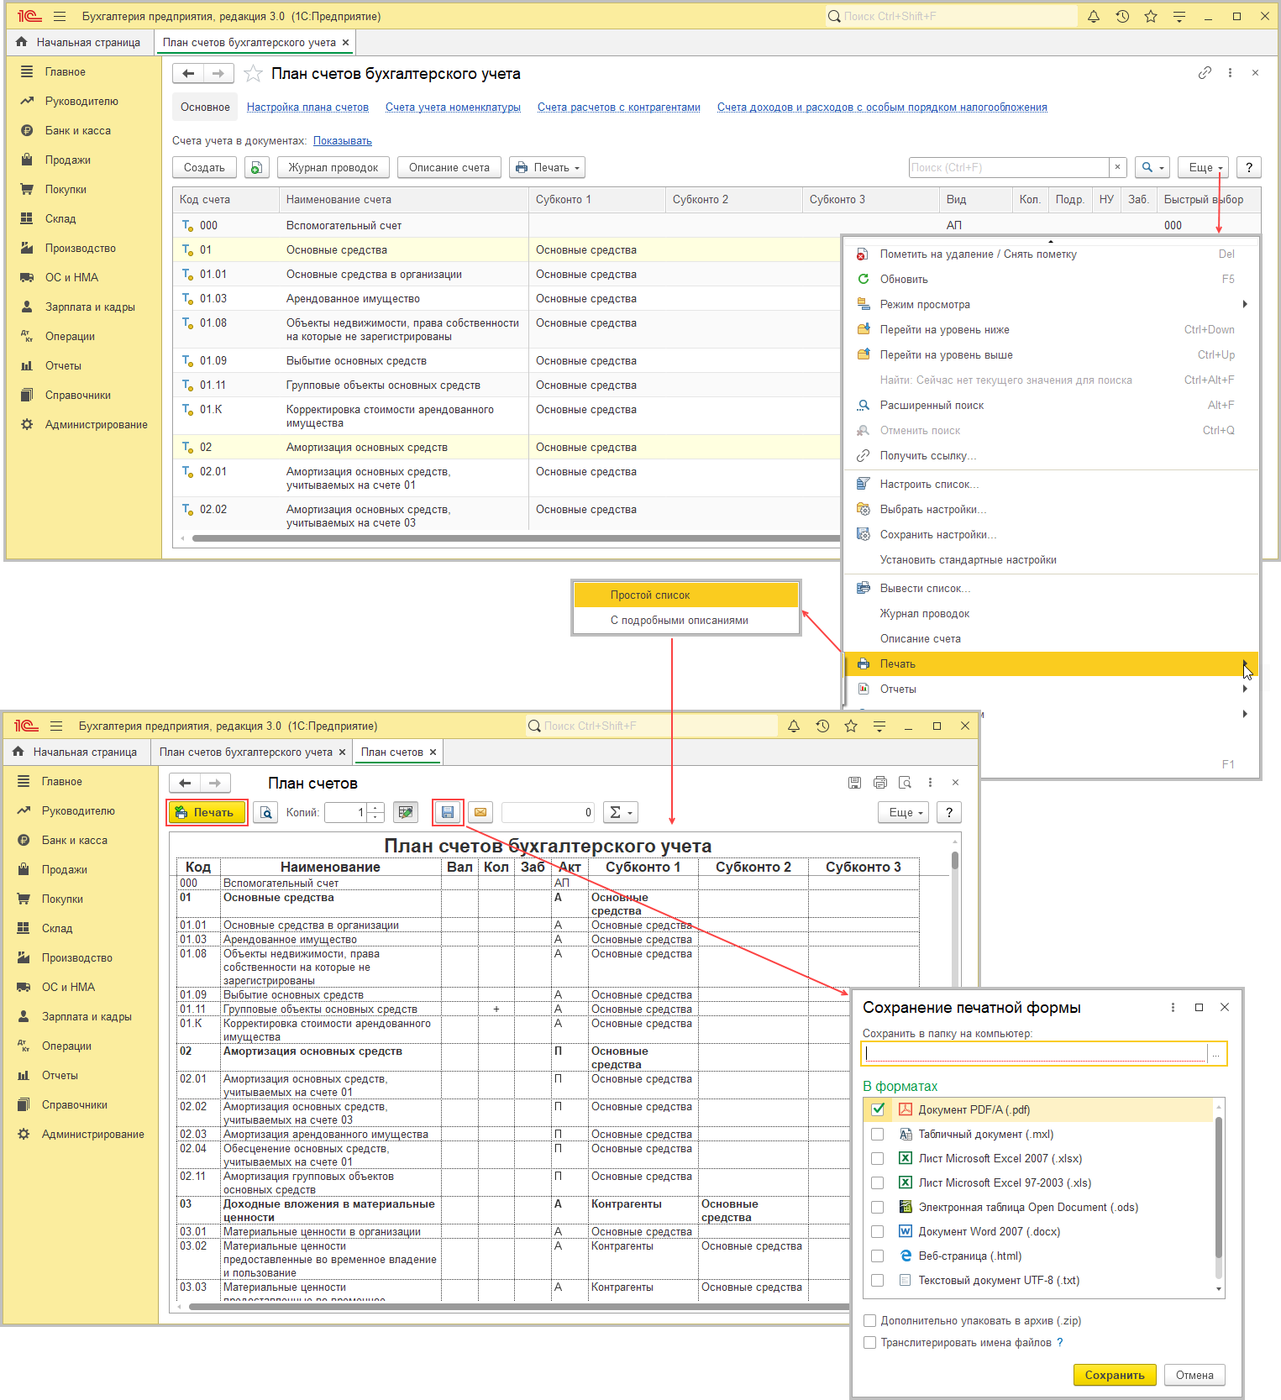The image size is (1281, 1400).
Task: Click the 'Создать' button
Action: 204,167
